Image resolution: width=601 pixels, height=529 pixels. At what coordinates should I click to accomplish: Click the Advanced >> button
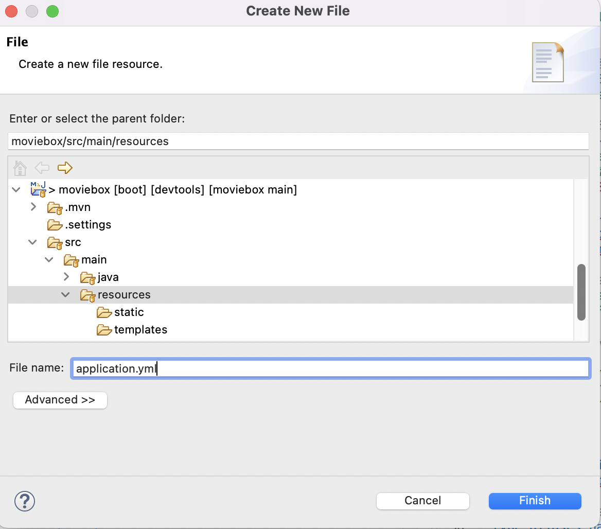coord(60,400)
